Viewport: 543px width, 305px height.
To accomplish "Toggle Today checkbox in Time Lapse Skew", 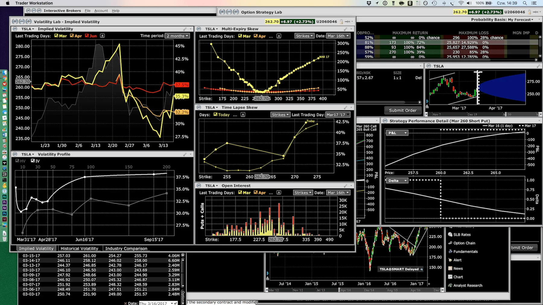I will point(215,114).
